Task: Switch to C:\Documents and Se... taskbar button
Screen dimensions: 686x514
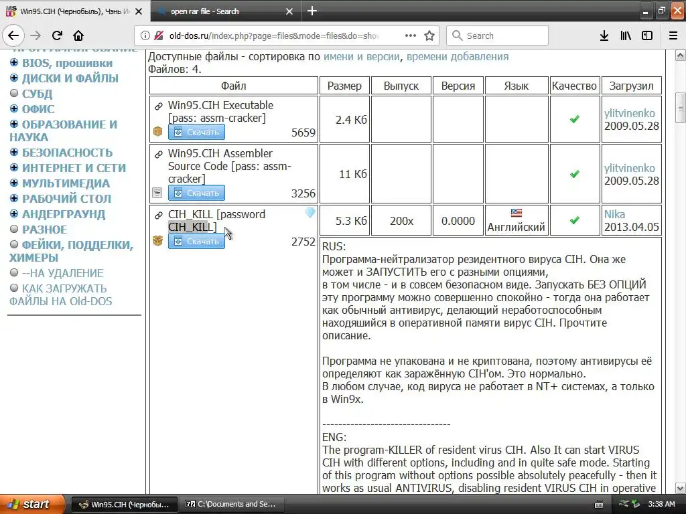Action: [232, 505]
